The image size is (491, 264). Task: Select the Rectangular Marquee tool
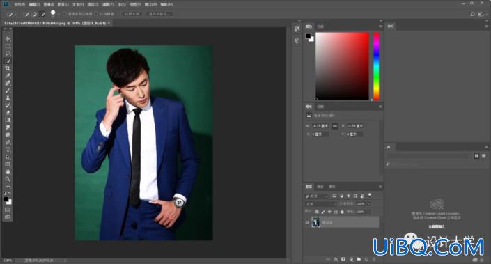[8, 46]
